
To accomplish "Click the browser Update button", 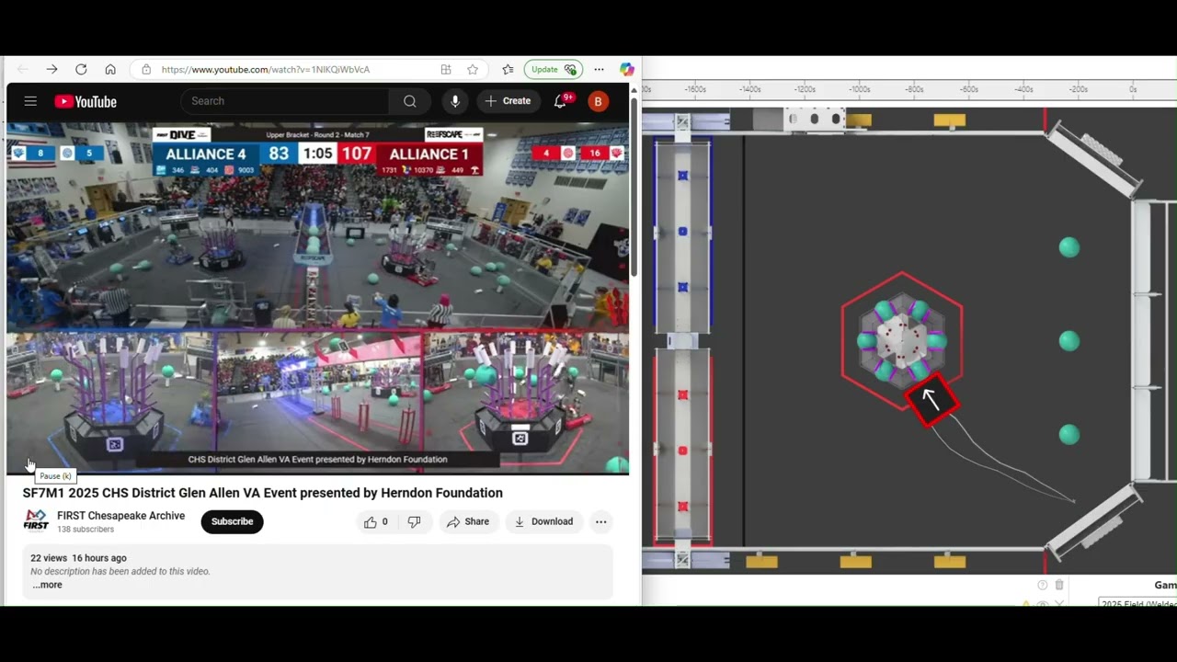I will 552,69.
